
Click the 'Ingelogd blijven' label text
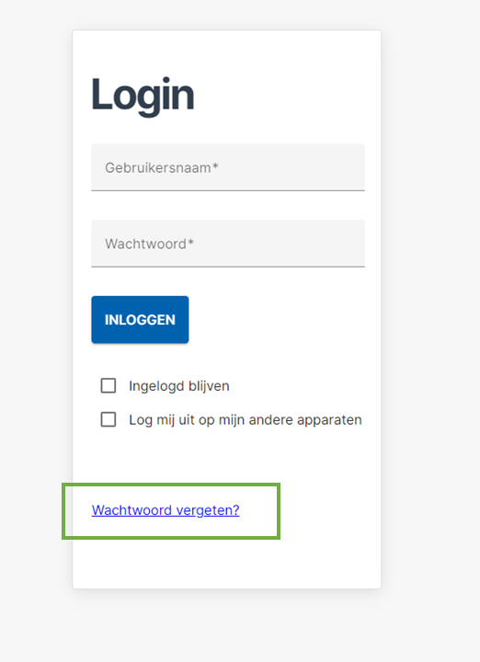coord(179,386)
